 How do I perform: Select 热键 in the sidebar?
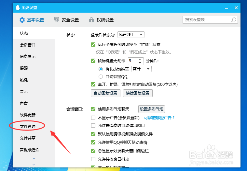pos(34,80)
